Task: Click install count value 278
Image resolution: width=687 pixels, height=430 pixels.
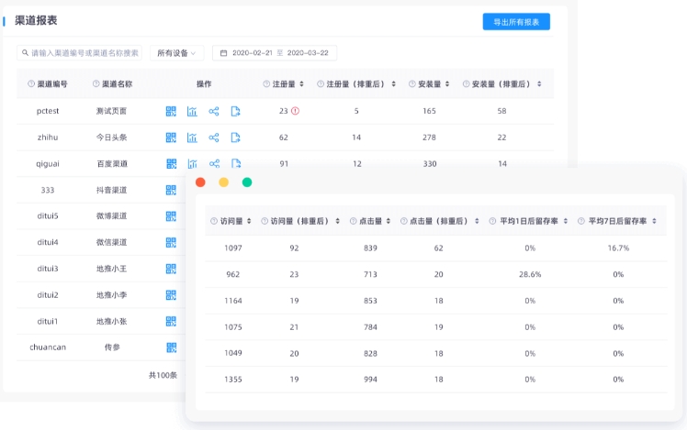Action: (x=429, y=138)
